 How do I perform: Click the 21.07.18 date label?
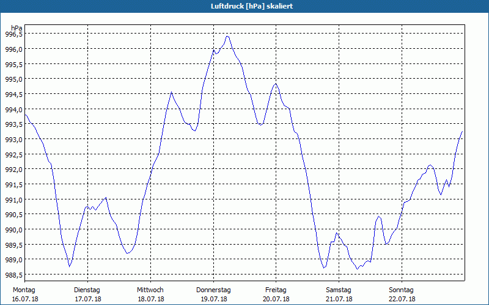tap(339, 299)
